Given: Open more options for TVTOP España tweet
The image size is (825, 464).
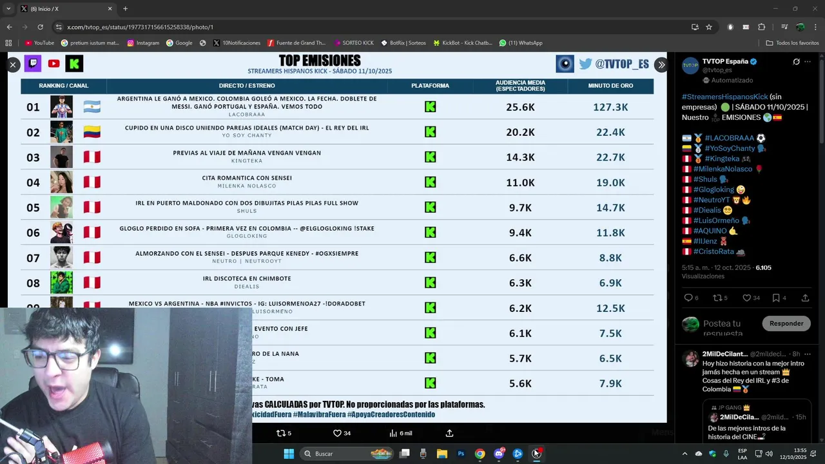Looking at the screenshot, I should pos(808,62).
